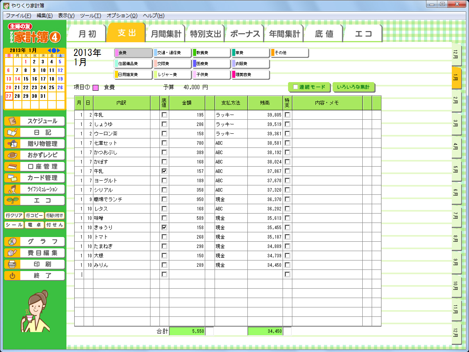This screenshot has height=352, width=469.
Task: Select 車費 category button
Action: (x=251, y=53)
